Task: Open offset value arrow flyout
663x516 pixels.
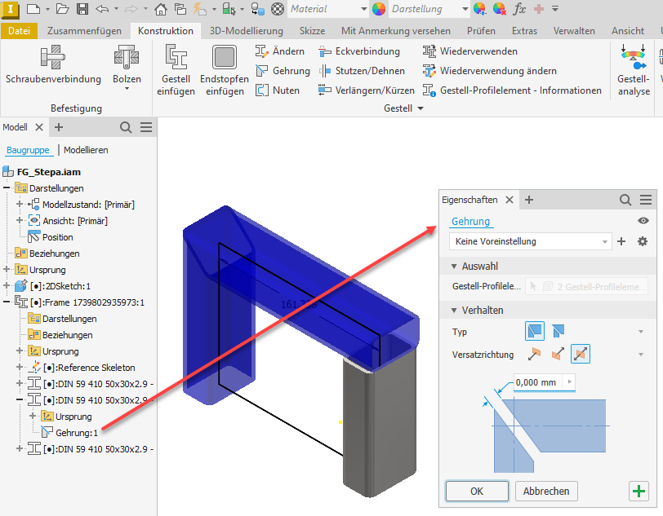Action: point(569,382)
